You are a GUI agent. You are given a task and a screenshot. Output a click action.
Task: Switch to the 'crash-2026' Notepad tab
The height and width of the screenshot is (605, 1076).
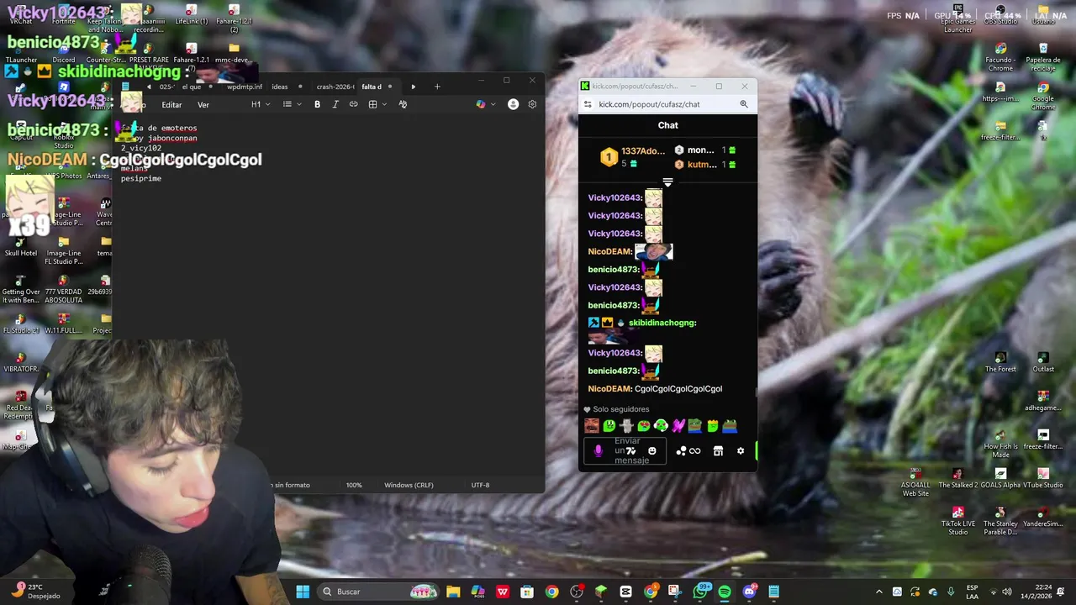coord(335,87)
